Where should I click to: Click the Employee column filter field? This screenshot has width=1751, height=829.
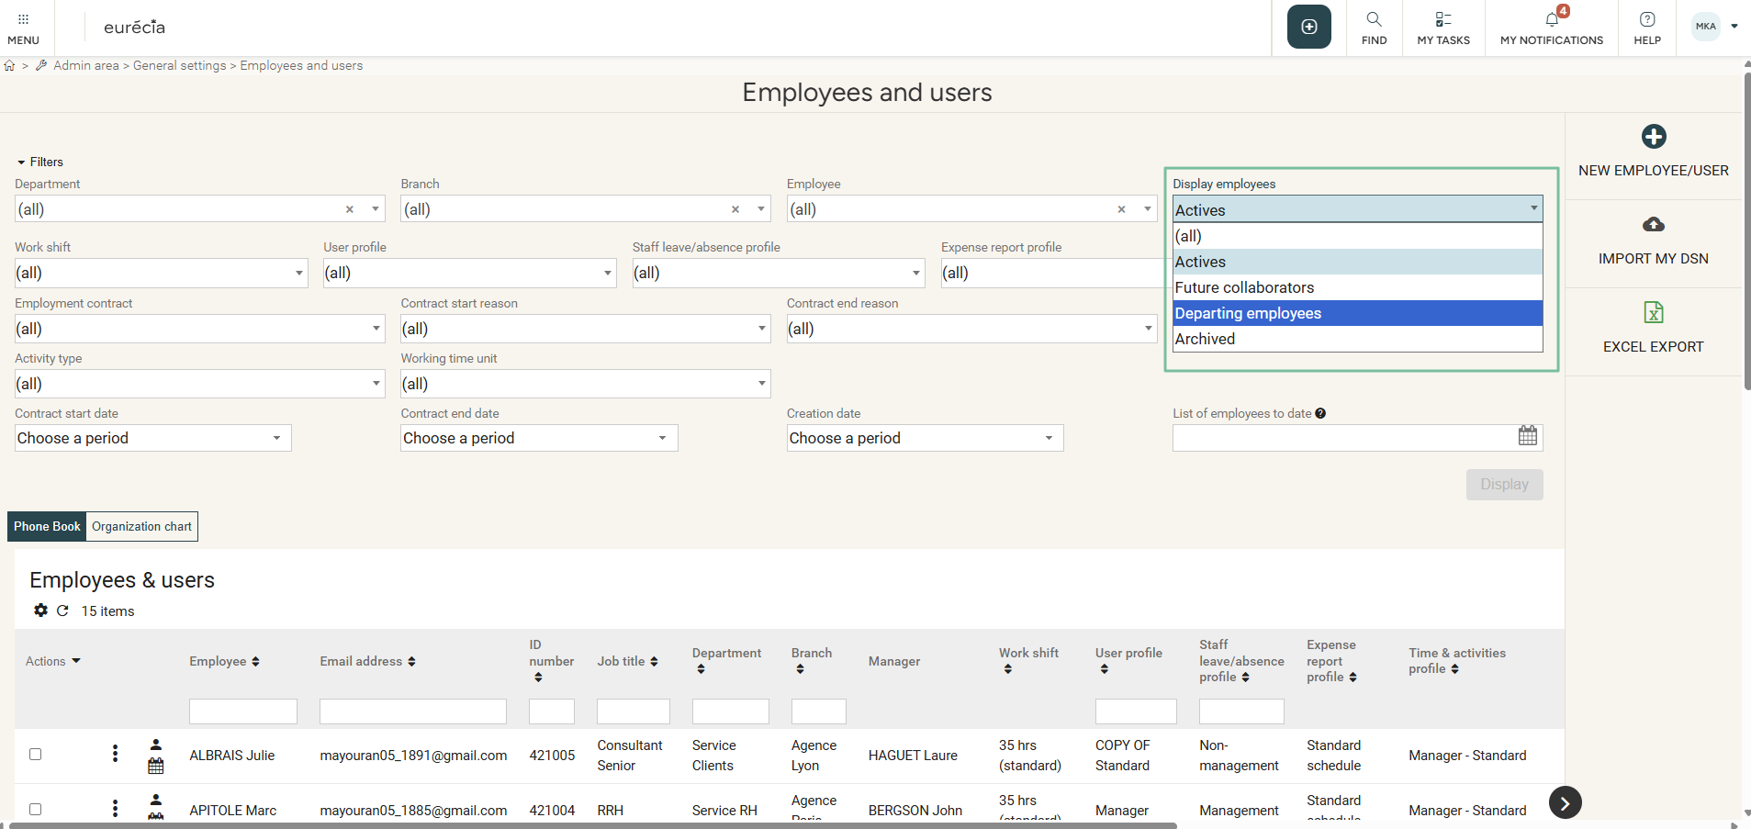[x=242, y=711]
